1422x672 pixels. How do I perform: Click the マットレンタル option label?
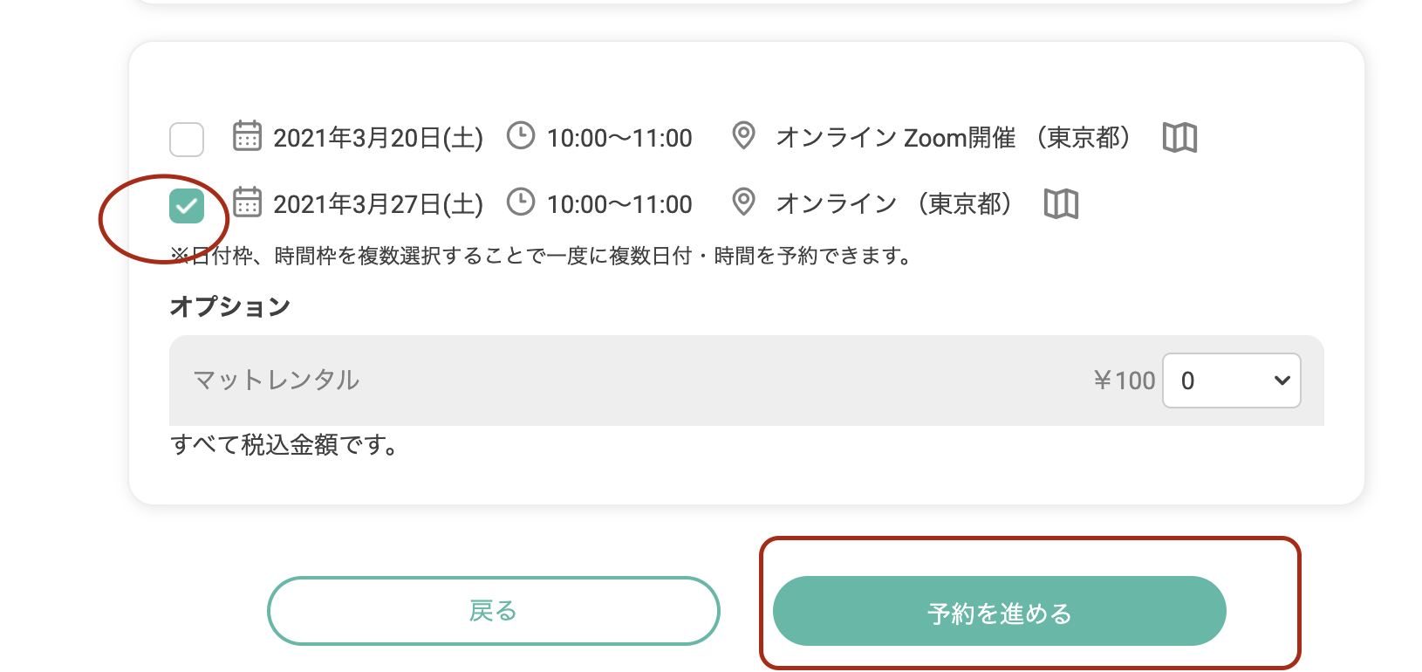[x=277, y=381]
